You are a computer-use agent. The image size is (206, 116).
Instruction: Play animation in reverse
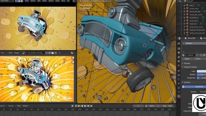82,106
